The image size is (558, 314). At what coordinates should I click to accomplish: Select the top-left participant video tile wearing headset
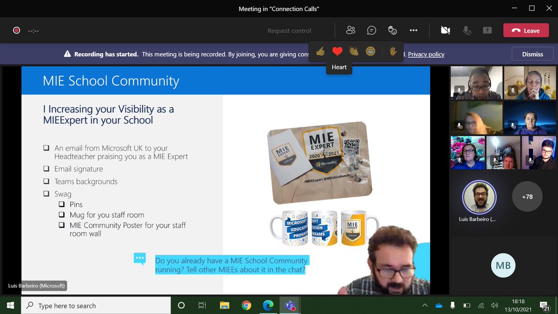477,83
